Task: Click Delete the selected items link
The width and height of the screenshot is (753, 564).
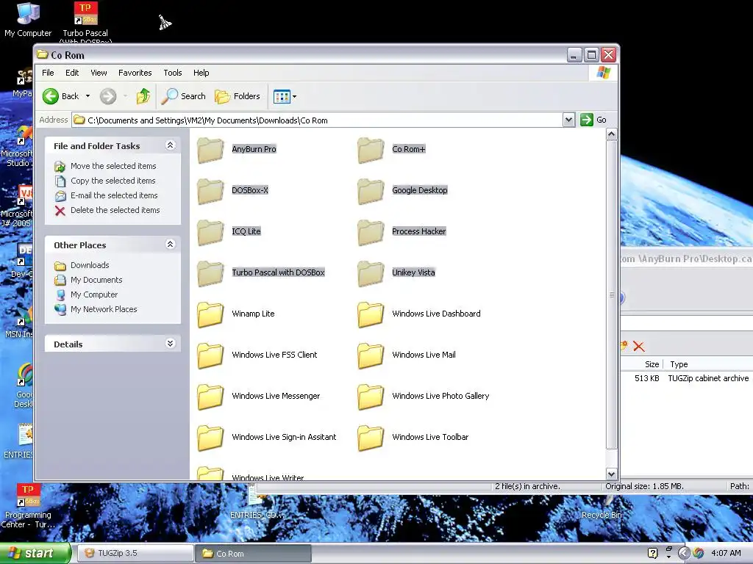Action: pos(115,210)
